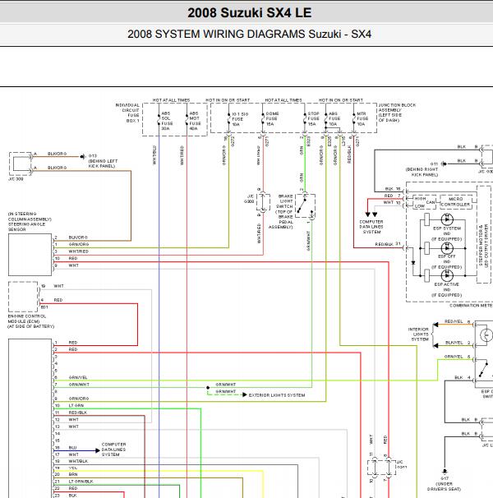Click 'COMPUTER DATA LINES SYSTEM' beside BLU pin 16

(113, 450)
